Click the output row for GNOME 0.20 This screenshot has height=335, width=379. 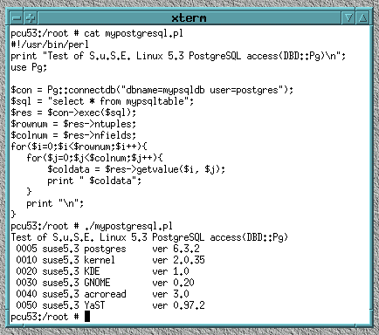tap(105, 283)
